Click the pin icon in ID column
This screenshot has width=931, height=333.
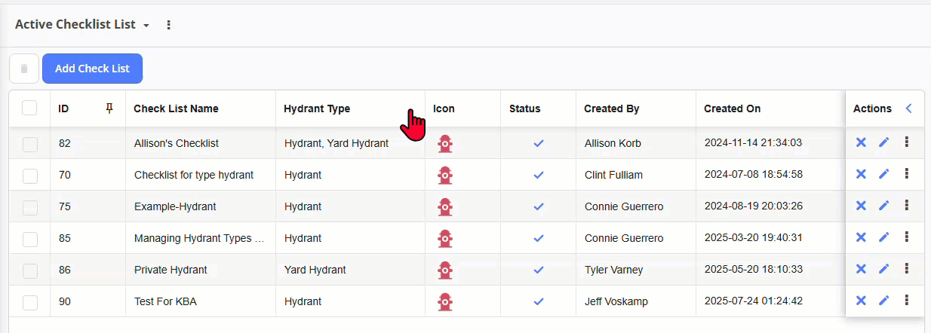109,108
